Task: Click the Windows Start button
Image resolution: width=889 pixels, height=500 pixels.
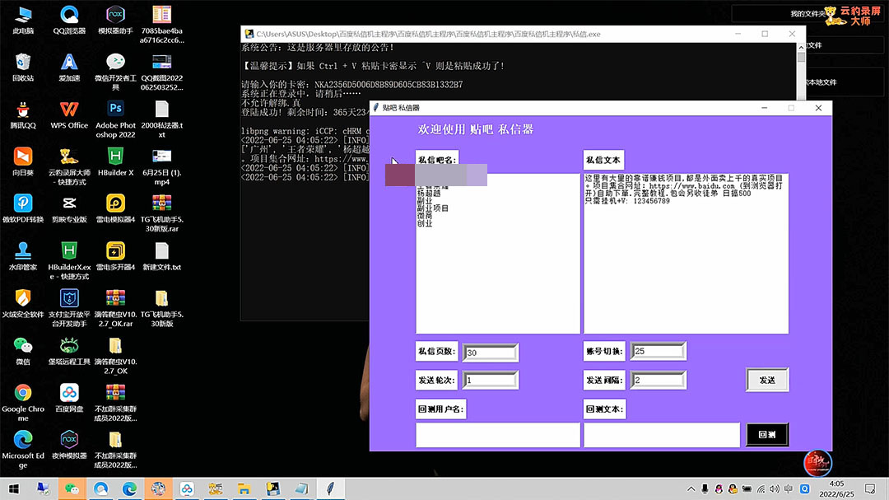Action: point(14,488)
